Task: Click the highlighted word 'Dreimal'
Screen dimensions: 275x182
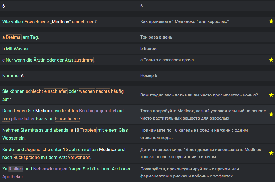Action: point(14,37)
